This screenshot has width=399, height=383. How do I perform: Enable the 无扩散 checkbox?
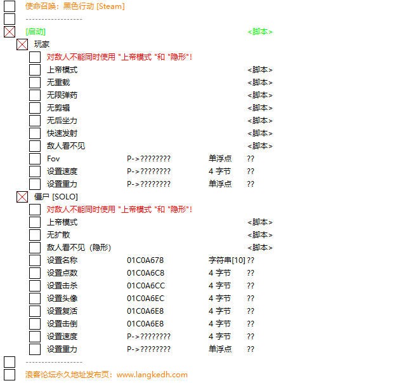coord(35,235)
